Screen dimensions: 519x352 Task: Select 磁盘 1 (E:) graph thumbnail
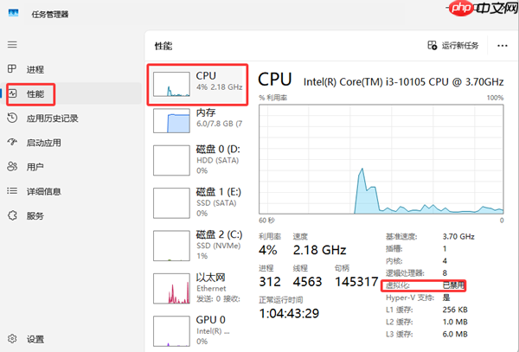(171, 203)
